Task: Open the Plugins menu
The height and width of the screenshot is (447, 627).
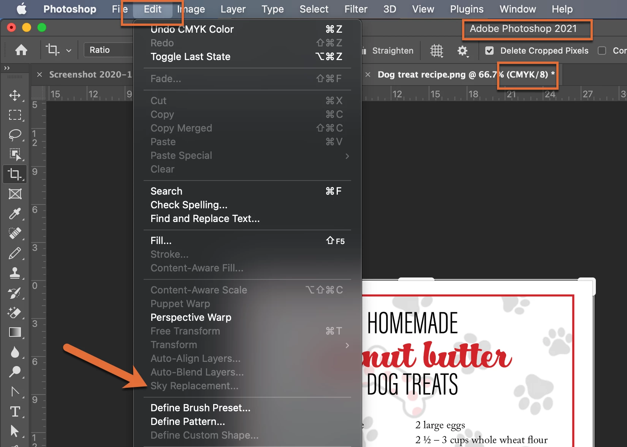Action: 467,9
